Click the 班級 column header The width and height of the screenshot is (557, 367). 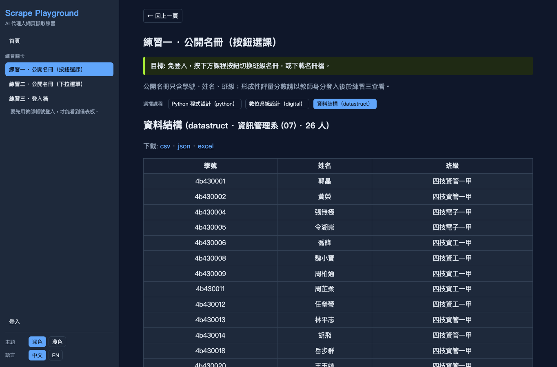point(452,166)
